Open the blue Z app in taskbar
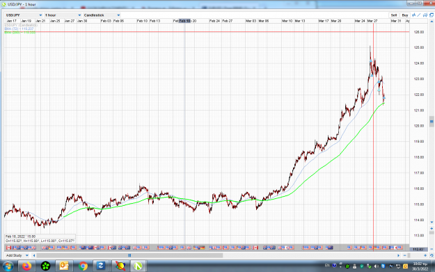The width and height of the screenshot is (435, 272). click(101, 266)
